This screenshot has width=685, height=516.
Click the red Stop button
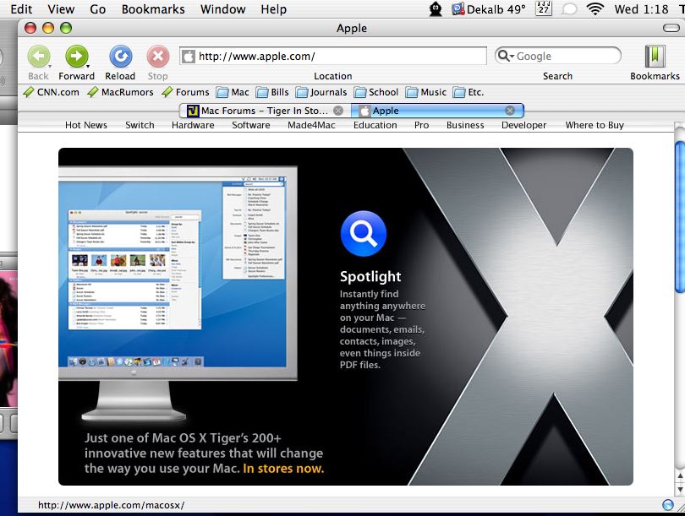coord(157,57)
